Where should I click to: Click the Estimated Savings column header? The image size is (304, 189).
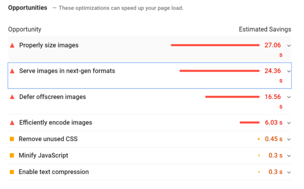point(265,29)
